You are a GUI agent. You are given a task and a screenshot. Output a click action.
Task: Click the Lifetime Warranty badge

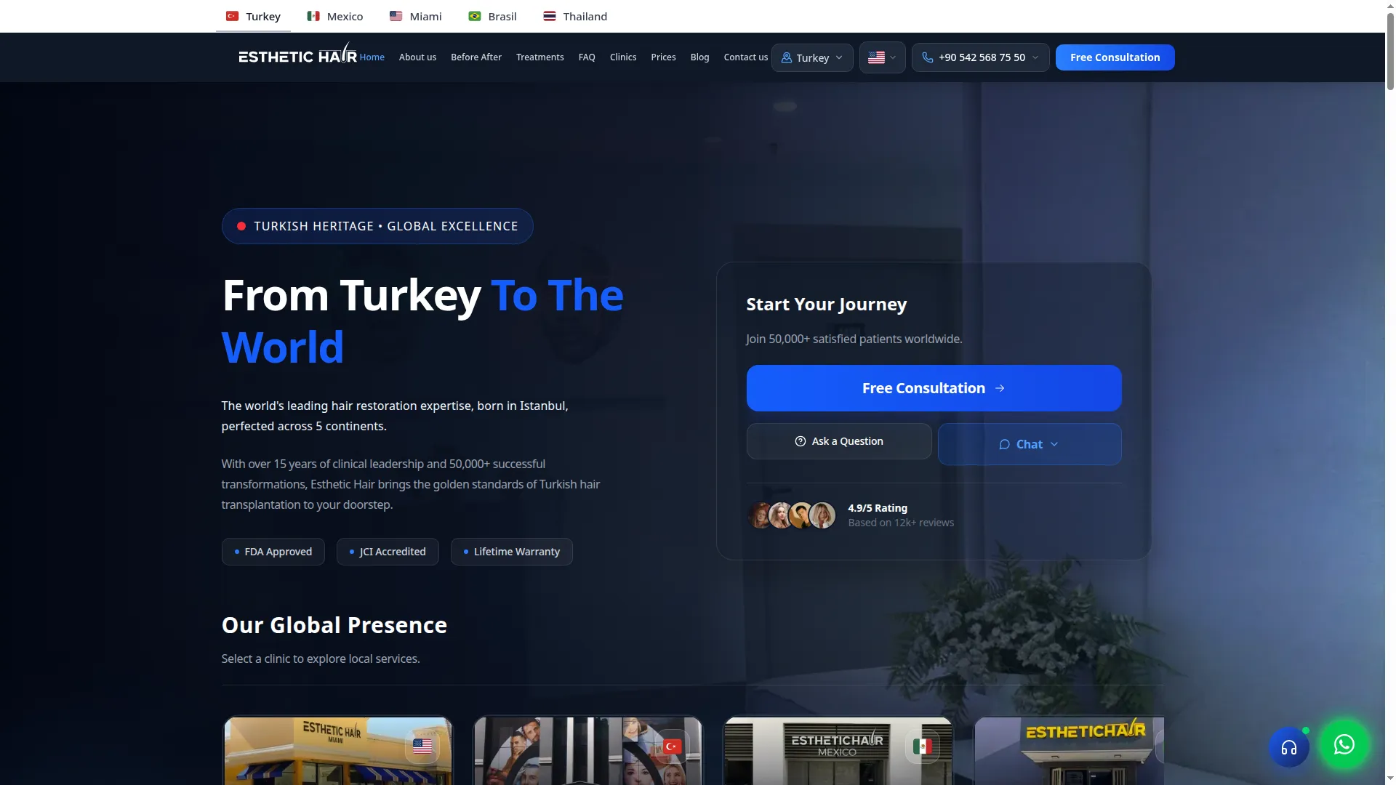tap(512, 552)
